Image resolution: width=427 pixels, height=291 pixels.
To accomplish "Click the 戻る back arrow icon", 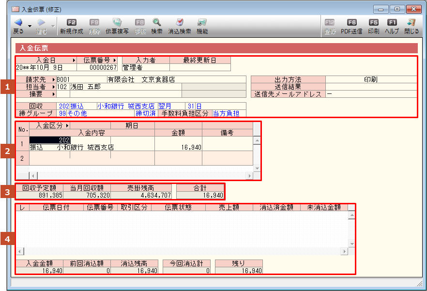I will (17, 23).
